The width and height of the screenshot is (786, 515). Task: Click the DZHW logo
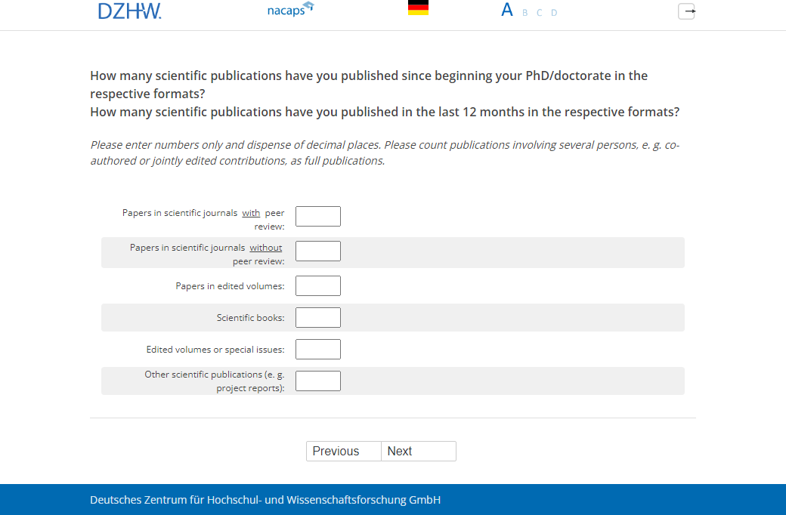coord(129,11)
